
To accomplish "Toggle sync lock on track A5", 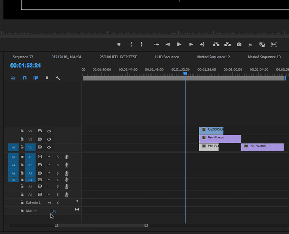I will [x=40, y=186].
